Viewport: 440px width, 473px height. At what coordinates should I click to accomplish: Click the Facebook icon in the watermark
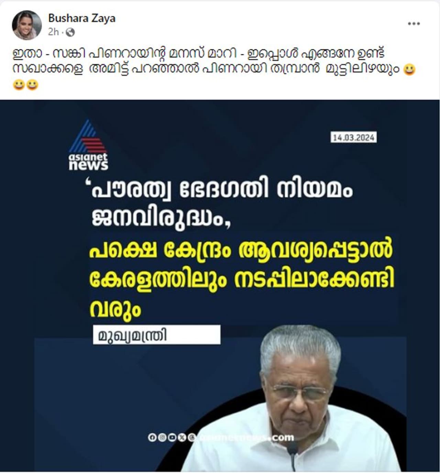[152, 438]
